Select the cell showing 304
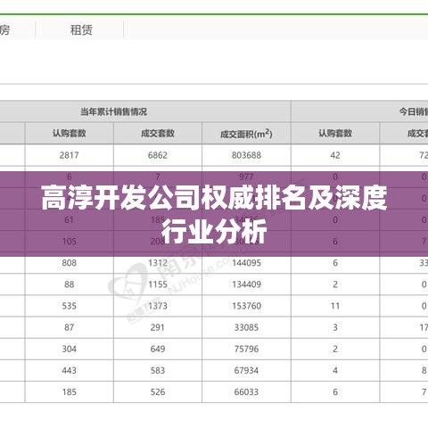This screenshot has width=428, height=428. coord(69,349)
